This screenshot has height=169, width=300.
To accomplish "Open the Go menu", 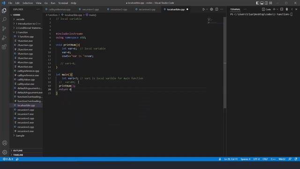I will pos(46,3).
